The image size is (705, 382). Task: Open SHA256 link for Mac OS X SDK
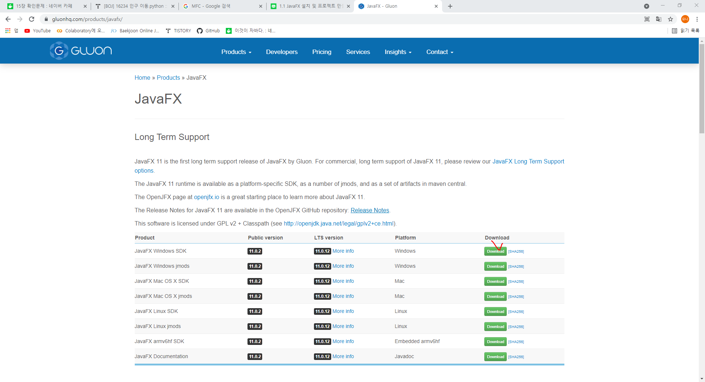[x=516, y=282]
